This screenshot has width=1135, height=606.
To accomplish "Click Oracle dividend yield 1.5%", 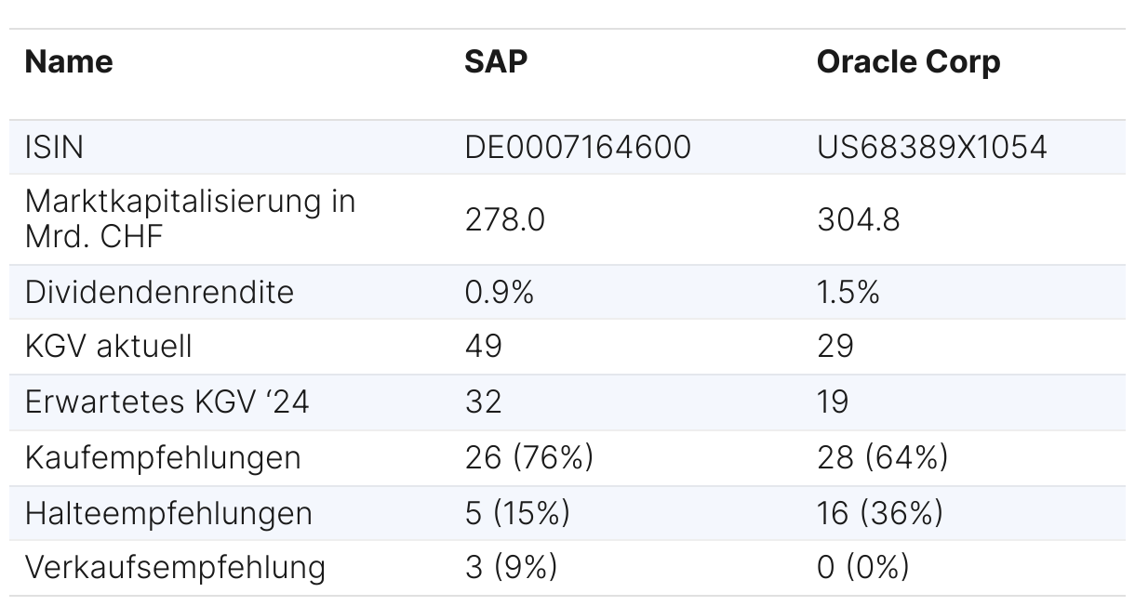I will click(x=848, y=292).
